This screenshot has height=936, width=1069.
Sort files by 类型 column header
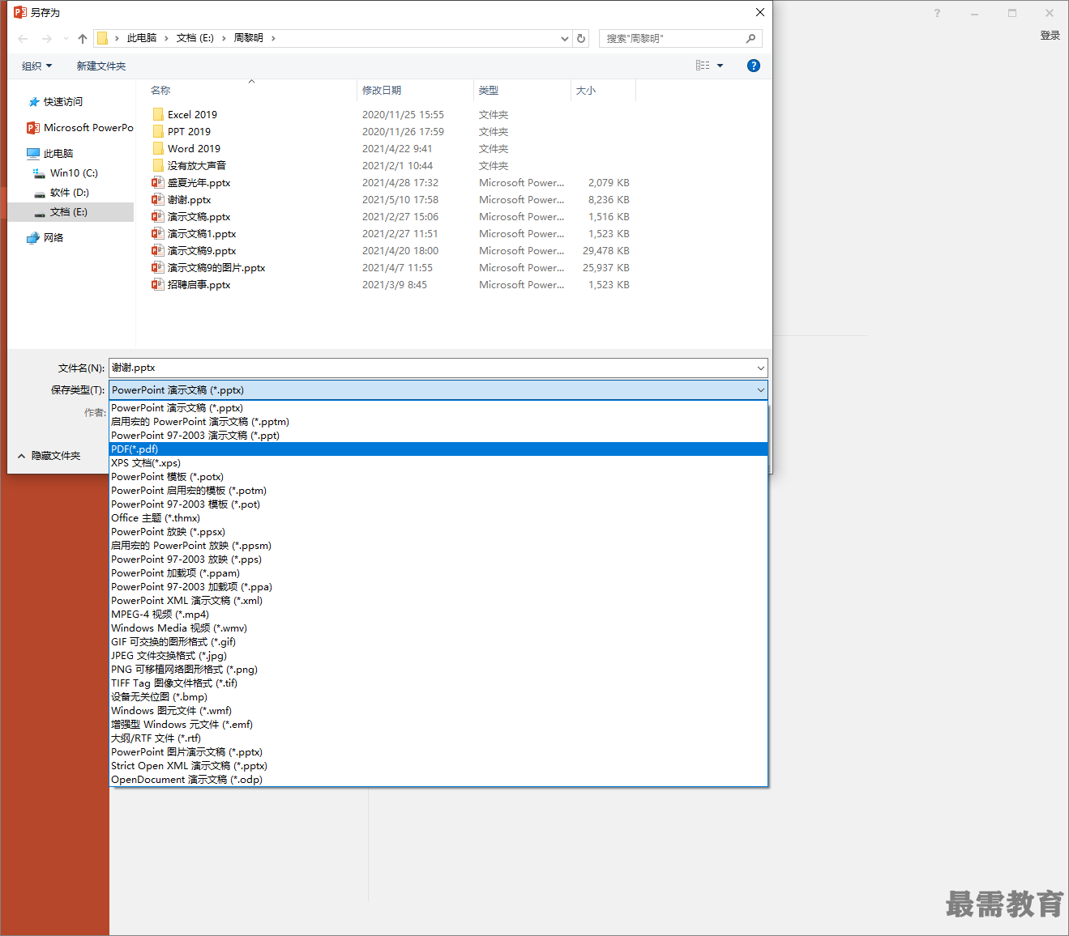click(x=489, y=90)
